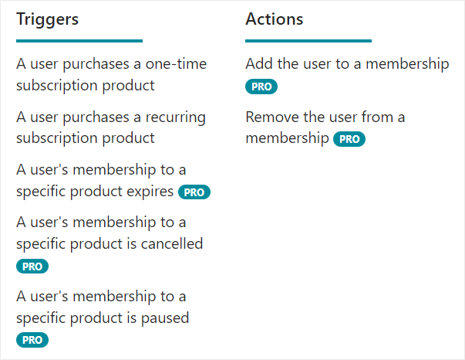
Task: Select Add the user to a membership
Action: coord(347,64)
